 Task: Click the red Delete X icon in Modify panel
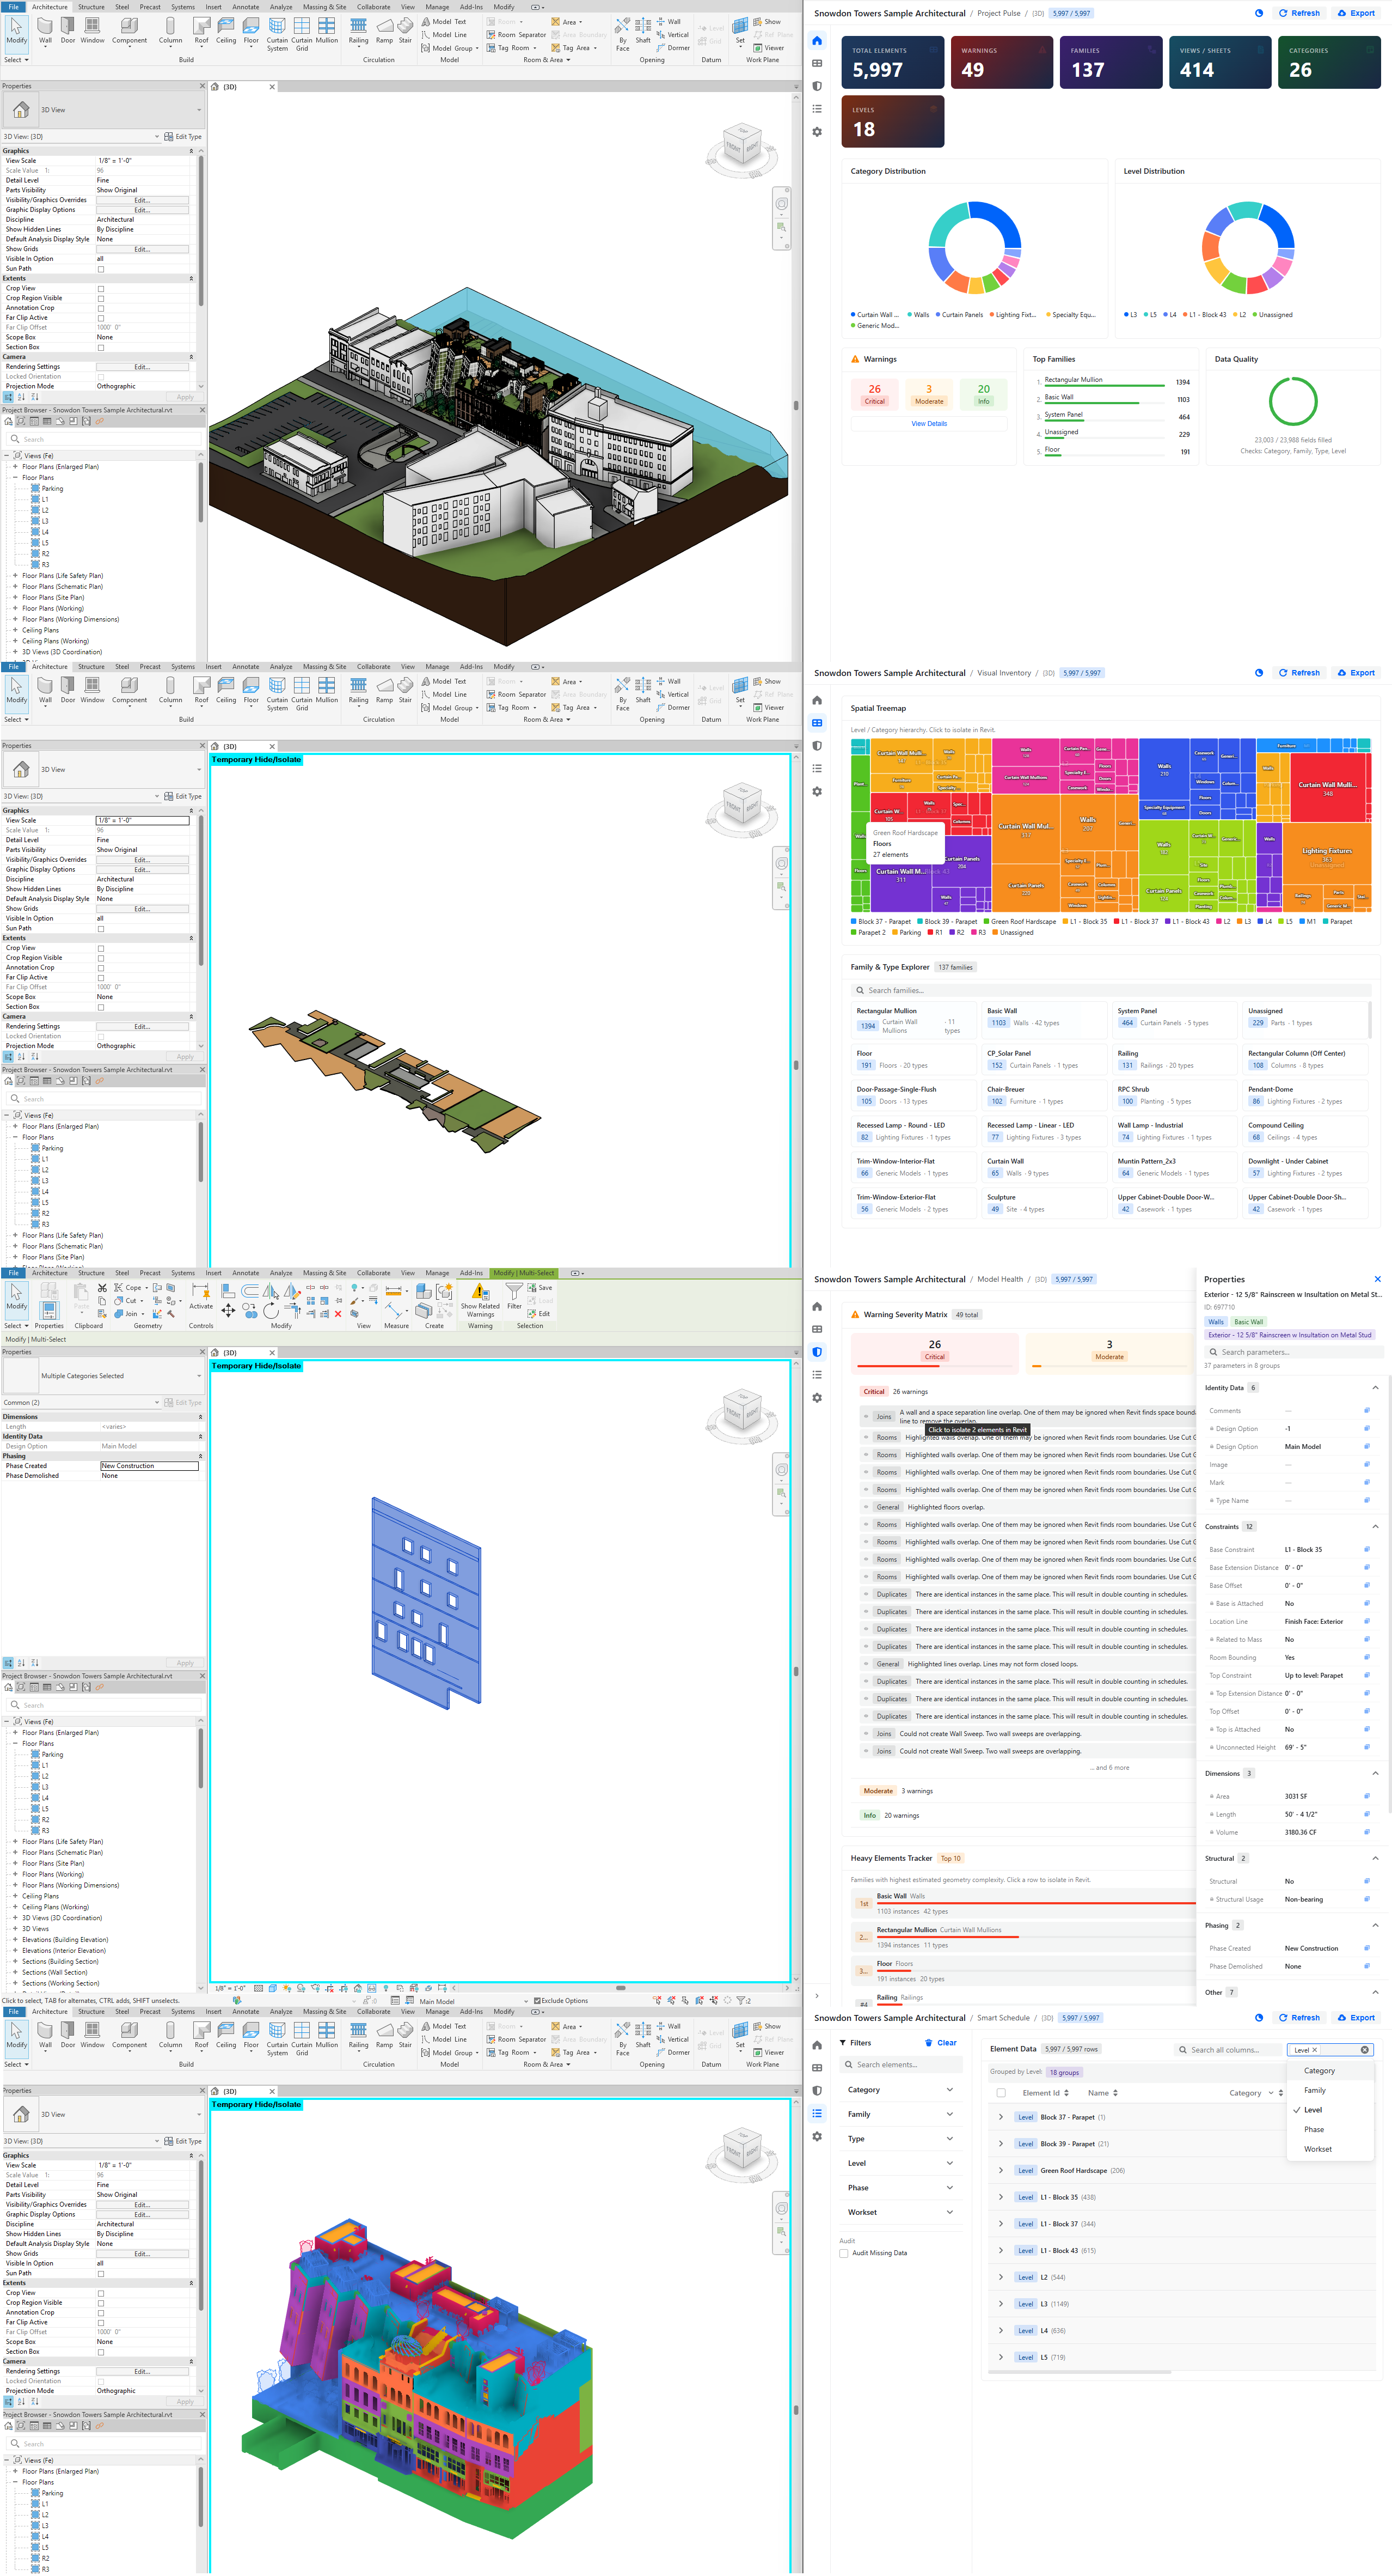coord(338,1314)
